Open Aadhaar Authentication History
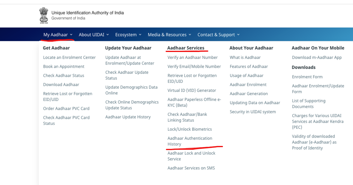The width and height of the screenshot is (353, 185). [190, 141]
